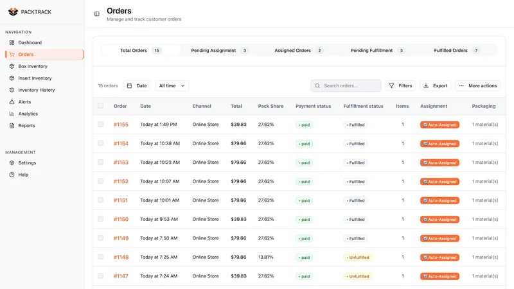This screenshot has width=514, height=289.
Task: Check the box for order #1152
Action: coord(101,181)
